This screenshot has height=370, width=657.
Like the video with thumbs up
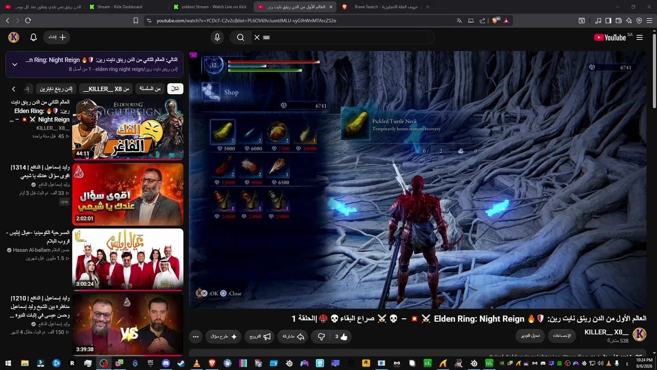pyautogui.click(x=341, y=337)
